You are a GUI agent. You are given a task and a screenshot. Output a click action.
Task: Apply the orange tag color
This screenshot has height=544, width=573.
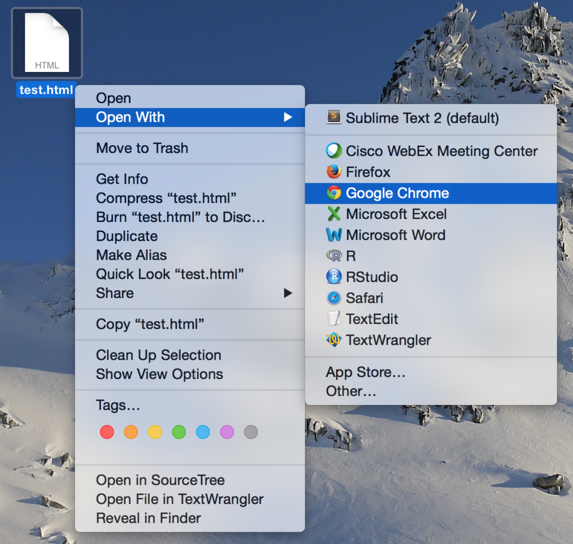click(x=131, y=432)
